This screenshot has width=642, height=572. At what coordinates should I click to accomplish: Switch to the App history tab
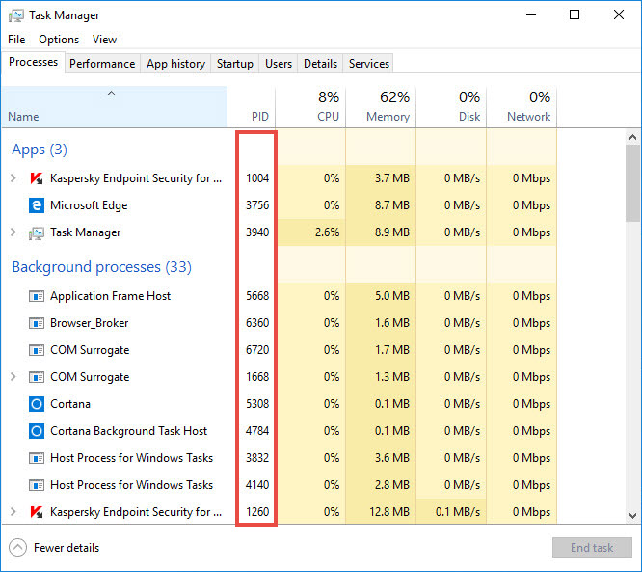(175, 64)
